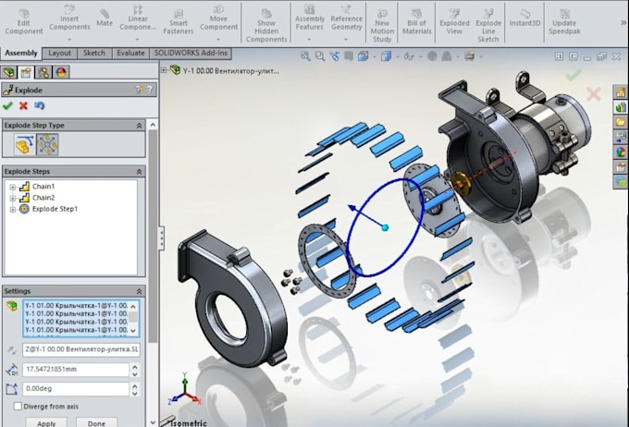Cancel Explode with red X
Screen dimensions: 629x427
tap(23, 106)
